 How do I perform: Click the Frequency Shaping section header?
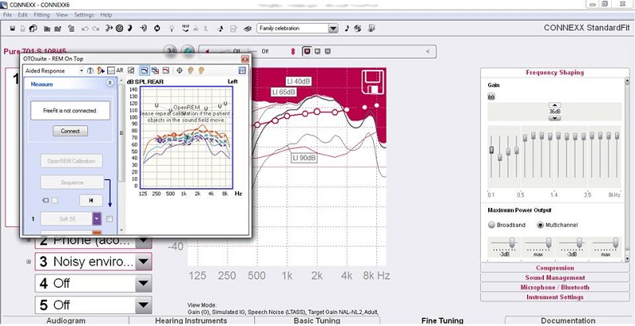tap(554, 73)
